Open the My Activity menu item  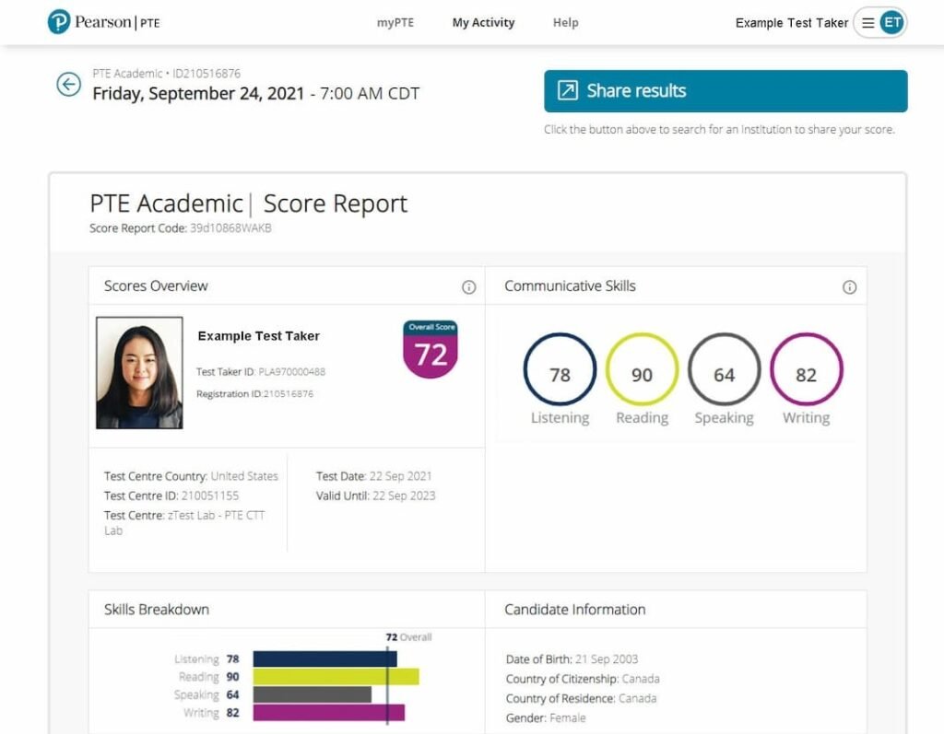point(483,23)
